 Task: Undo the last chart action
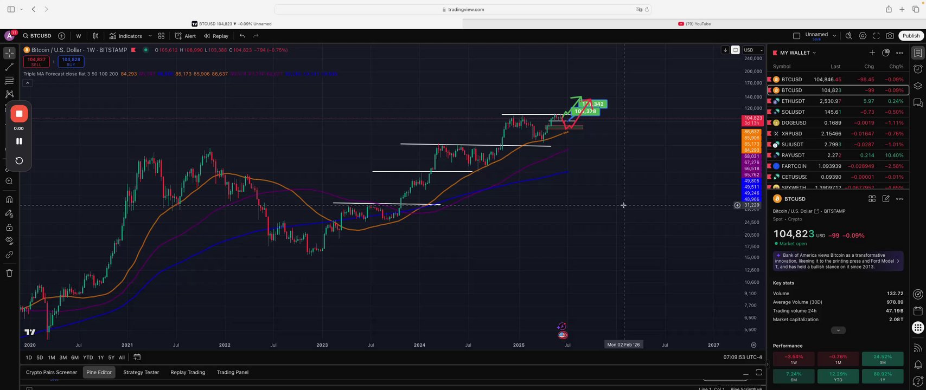[242, 36]
